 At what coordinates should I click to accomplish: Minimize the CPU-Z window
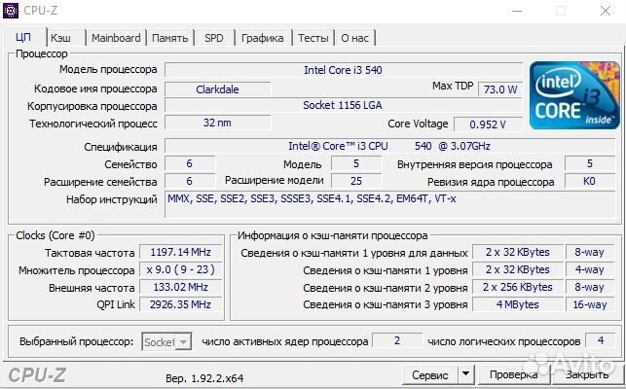(x=517, y=11)
